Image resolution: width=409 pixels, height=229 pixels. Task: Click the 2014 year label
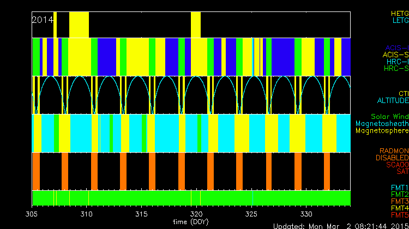(x=43, y=20)
